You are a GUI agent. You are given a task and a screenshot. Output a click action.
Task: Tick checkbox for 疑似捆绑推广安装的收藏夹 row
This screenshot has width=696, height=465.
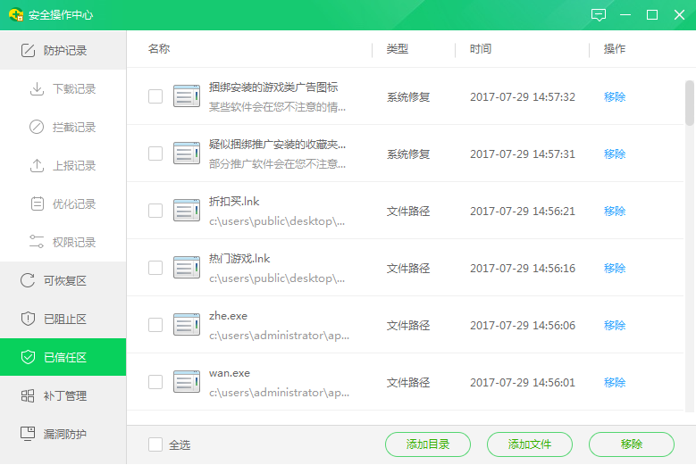[x=155, y=154]
